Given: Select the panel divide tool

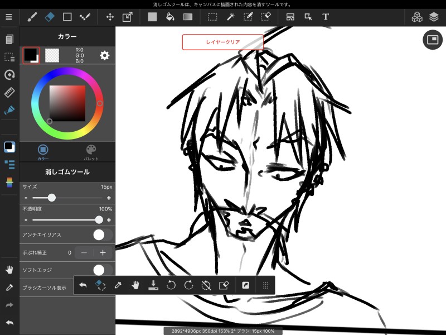Looking at the screenshot, I should point(290,17).
